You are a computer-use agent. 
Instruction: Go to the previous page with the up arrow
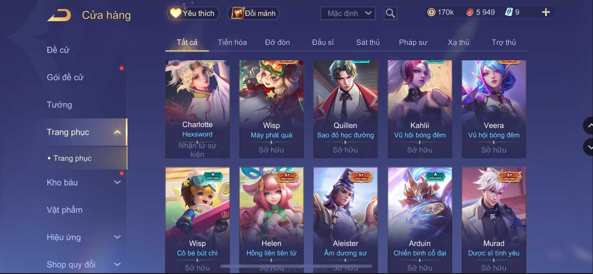coord(589,126)
